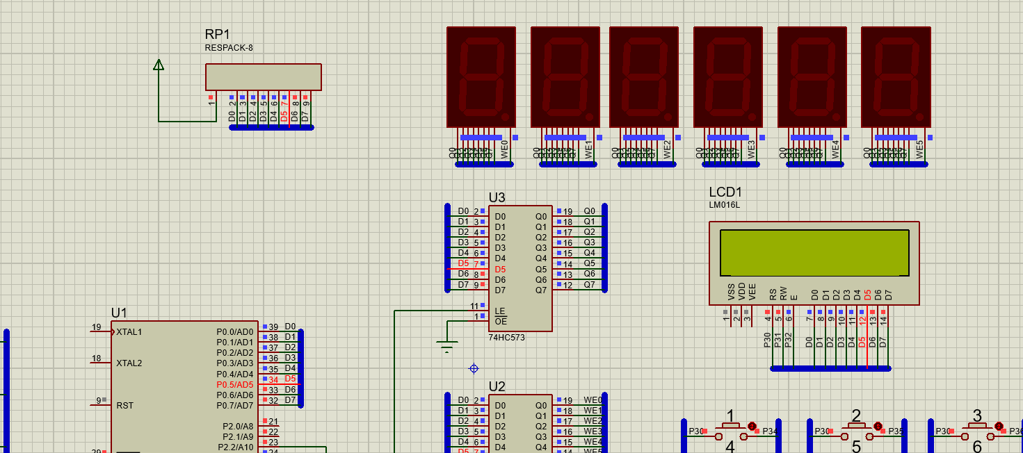Click the 74HC573 part label under U3
Screen dimensions: 1023x453
pos(506,337)
